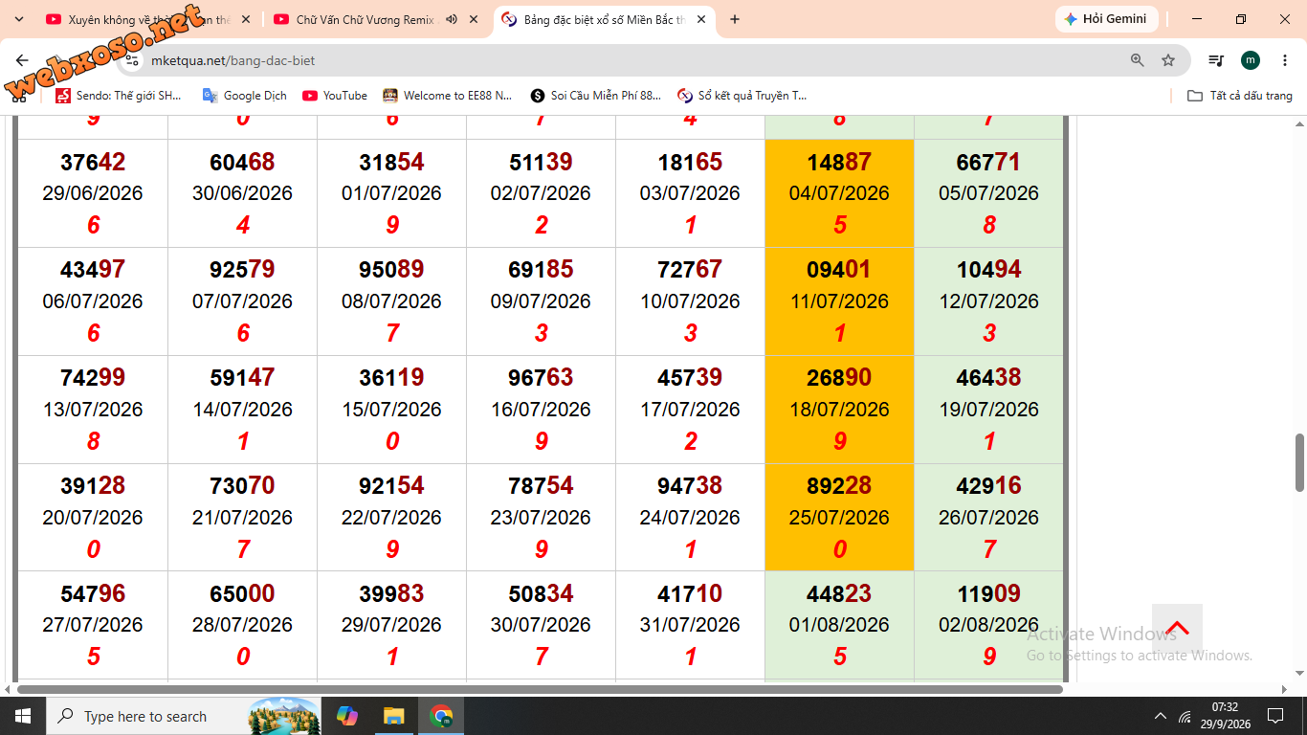Open Hỏi Gemini assistant
Image resolution: width=1307 pixels, height=735 pixels.
(1106, 19)
